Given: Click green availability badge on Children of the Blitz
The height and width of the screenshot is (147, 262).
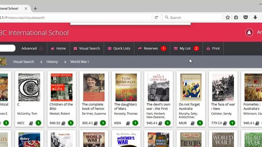Looking at the screenshot, I should (x=71, y=123).
